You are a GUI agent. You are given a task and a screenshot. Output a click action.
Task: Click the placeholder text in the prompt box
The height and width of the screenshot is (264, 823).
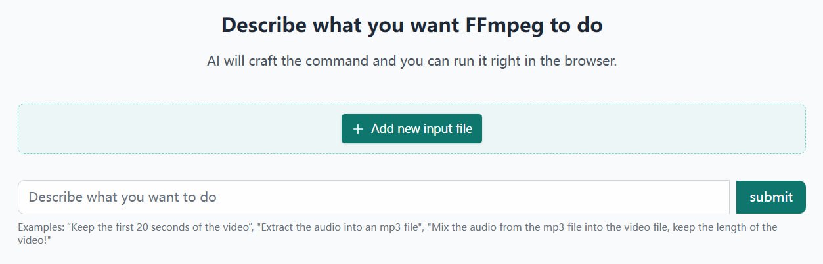[123, 197]
